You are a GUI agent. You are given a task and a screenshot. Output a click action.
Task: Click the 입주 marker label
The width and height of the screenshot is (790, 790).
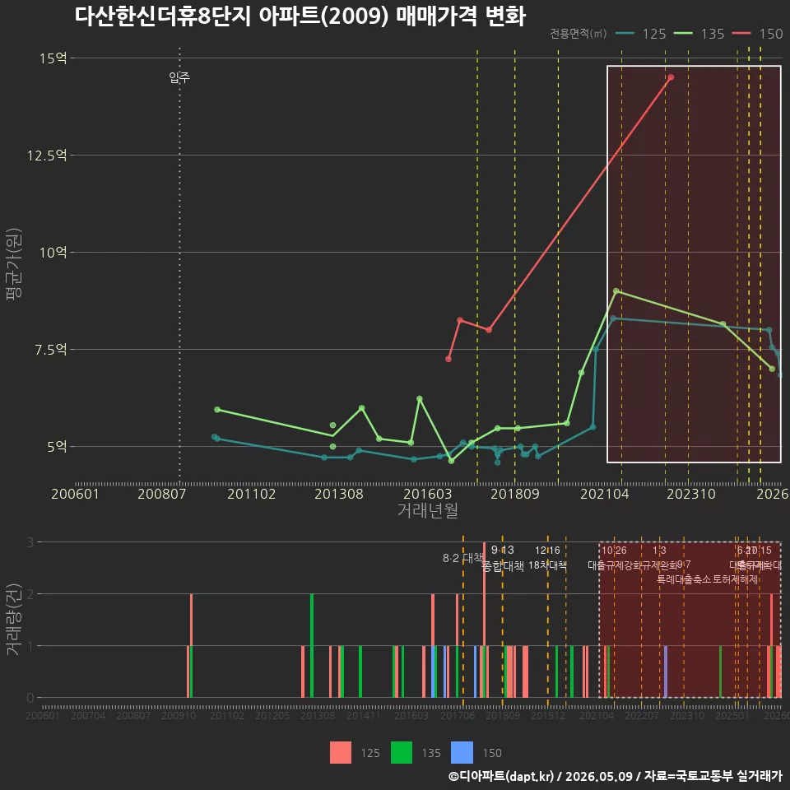point(179,77)
